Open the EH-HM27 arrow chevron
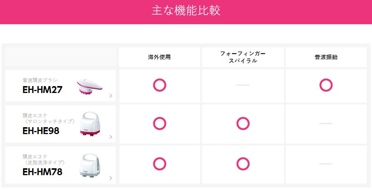The height and width of the screenshot is (189, 372). [x=111, y=96]
